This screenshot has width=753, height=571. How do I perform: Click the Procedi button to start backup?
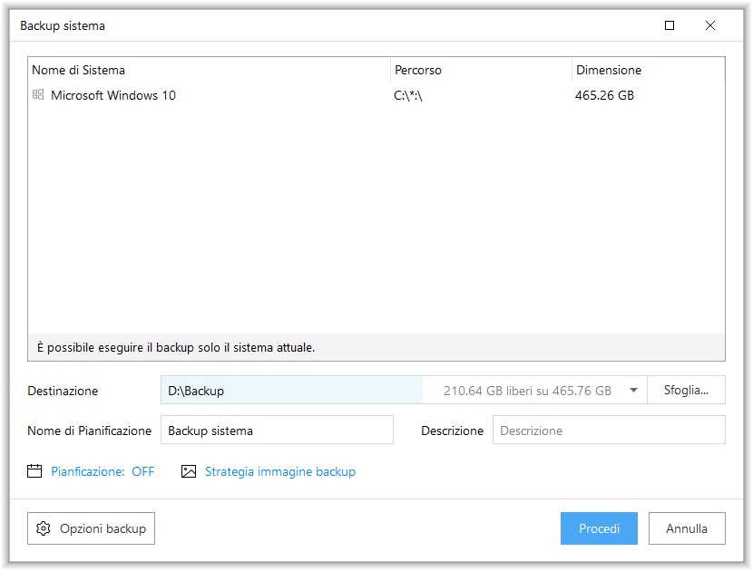point(599,528)
